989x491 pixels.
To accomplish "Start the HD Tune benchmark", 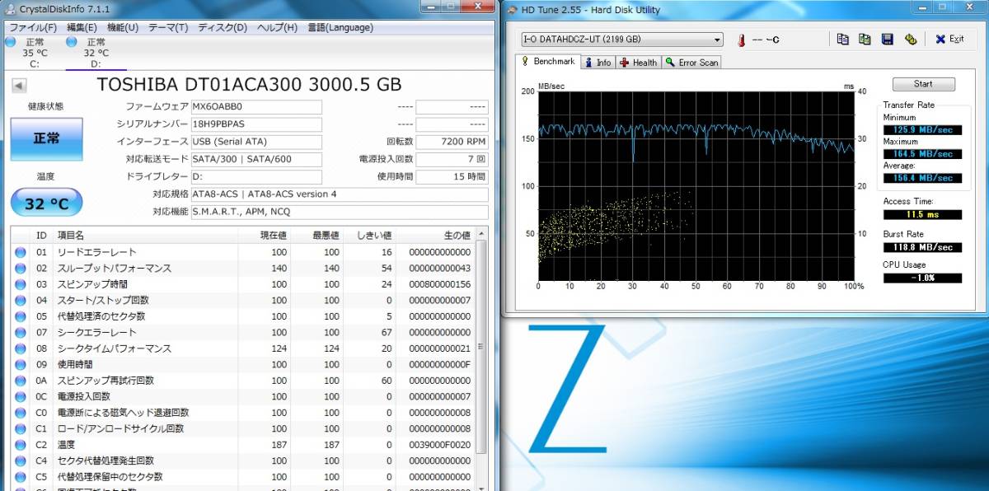I will tap(923, 84).
